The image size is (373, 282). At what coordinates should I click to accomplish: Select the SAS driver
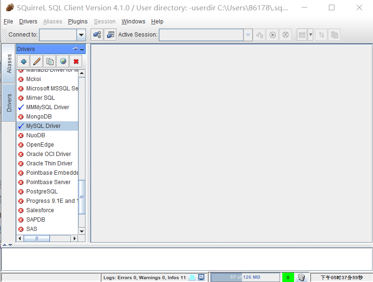pyautogui.click(x=47, y=229)
